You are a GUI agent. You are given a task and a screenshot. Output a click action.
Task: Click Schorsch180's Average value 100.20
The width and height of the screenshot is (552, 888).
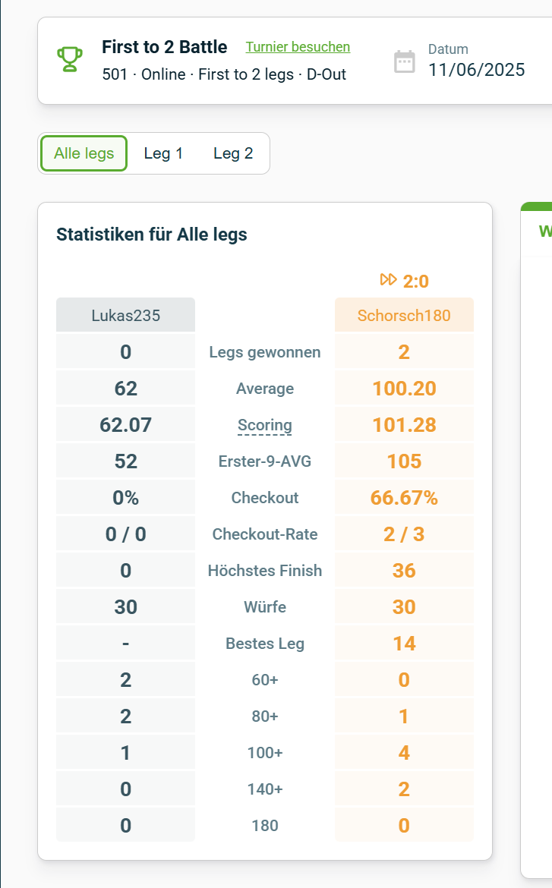pos(404,388)
